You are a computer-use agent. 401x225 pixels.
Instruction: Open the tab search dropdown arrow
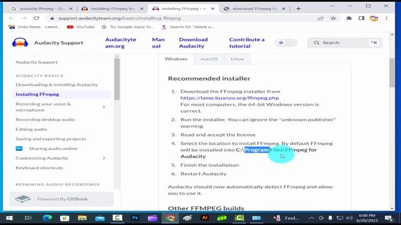click(x=332, y=6)
